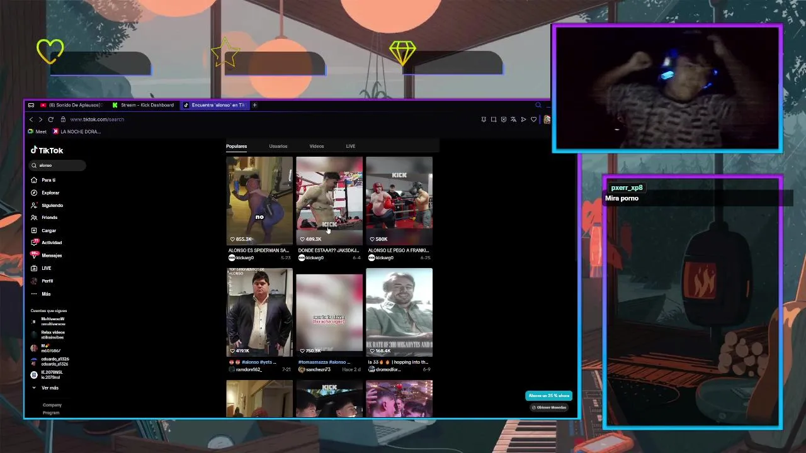Click the pin icon in the address bar
This screenshot has width=806, height=453.
484,120
